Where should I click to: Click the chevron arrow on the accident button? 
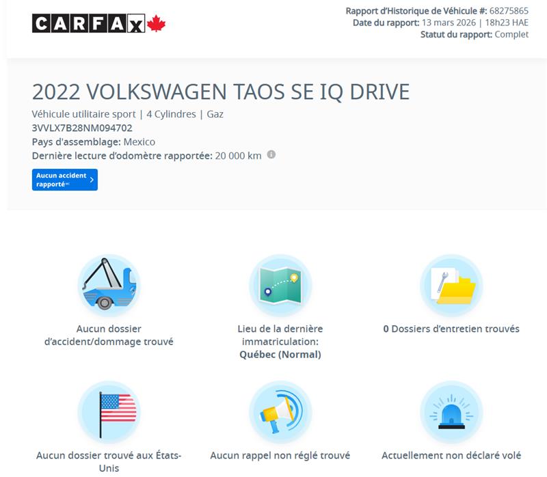tap(92, 180)
